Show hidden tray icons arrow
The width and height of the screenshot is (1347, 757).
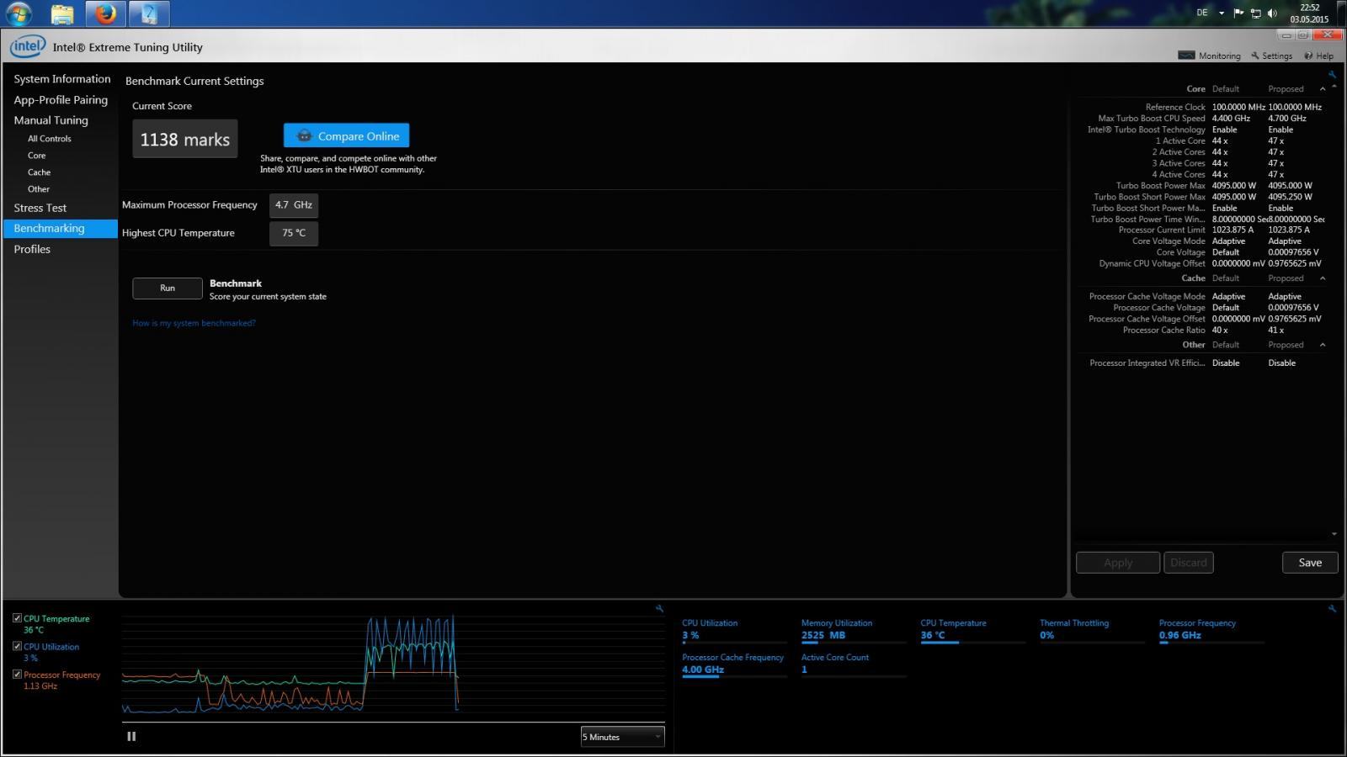click(1222, 13)
